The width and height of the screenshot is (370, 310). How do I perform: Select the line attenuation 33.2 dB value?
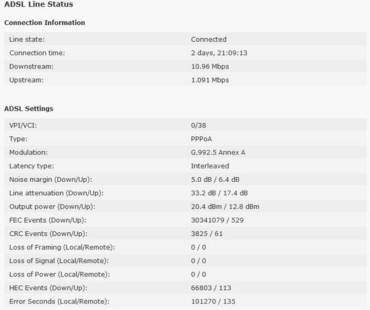(x=203, y=193)
